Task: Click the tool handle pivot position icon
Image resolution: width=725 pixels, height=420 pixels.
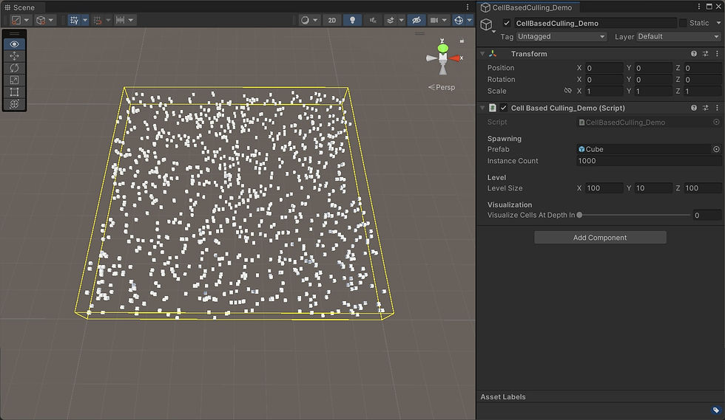Action: pos(16,21)
